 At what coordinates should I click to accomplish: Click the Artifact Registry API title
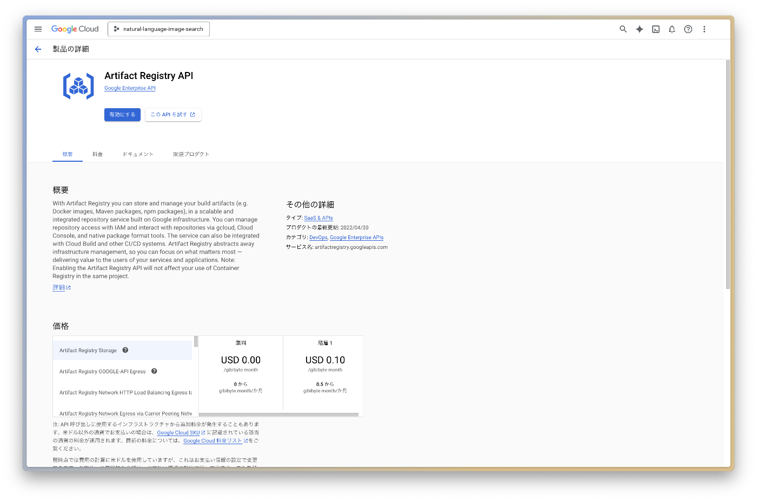149,76
